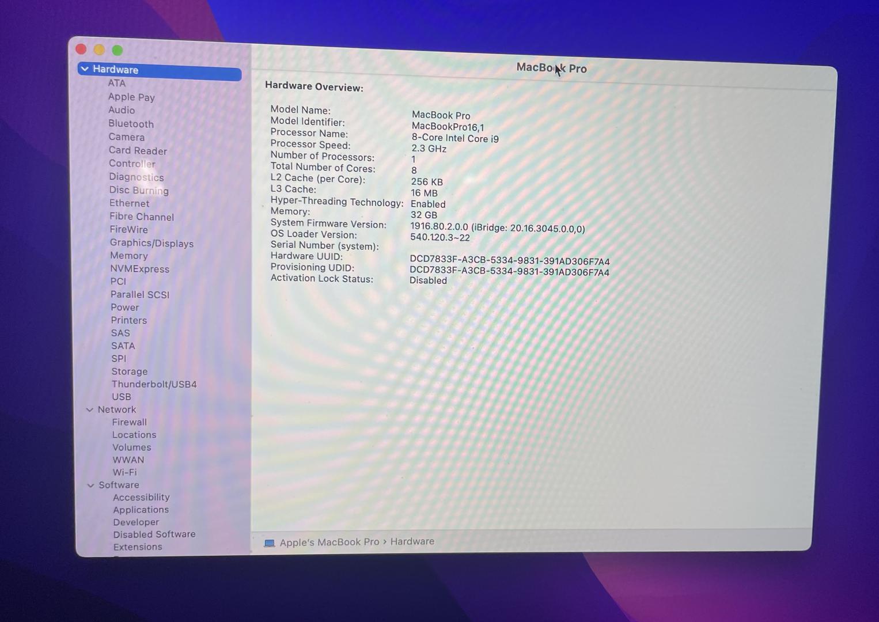This screenshot has width=879, height=622.
Task: Click Hardware in the path bar
Action: pyautogui.click(x=412, y=541)
